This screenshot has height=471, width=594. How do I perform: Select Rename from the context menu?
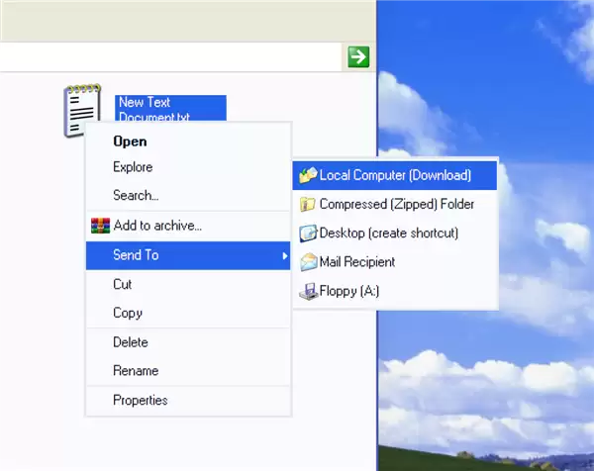136,371
